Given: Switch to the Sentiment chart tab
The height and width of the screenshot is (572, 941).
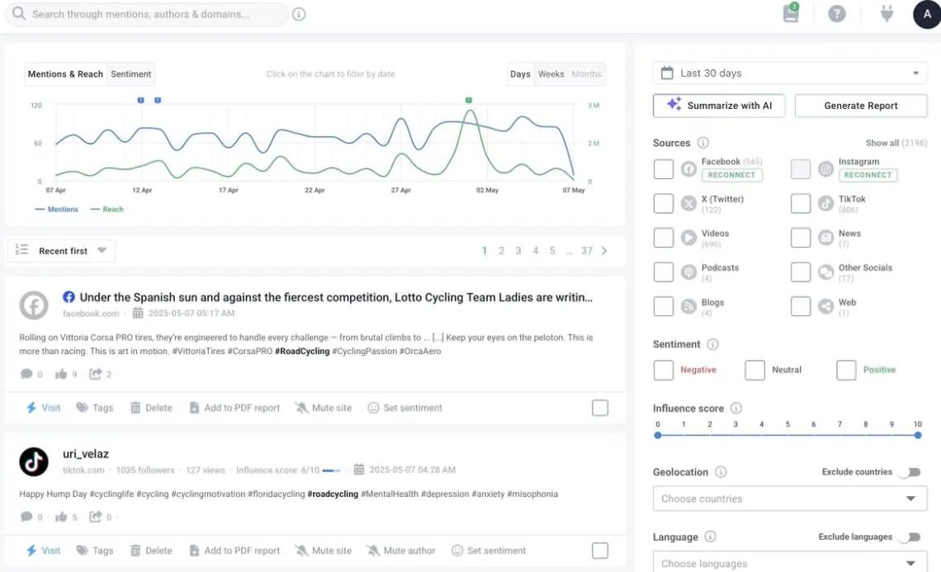Looking at the screenshot, I should (x=130, y=73).
